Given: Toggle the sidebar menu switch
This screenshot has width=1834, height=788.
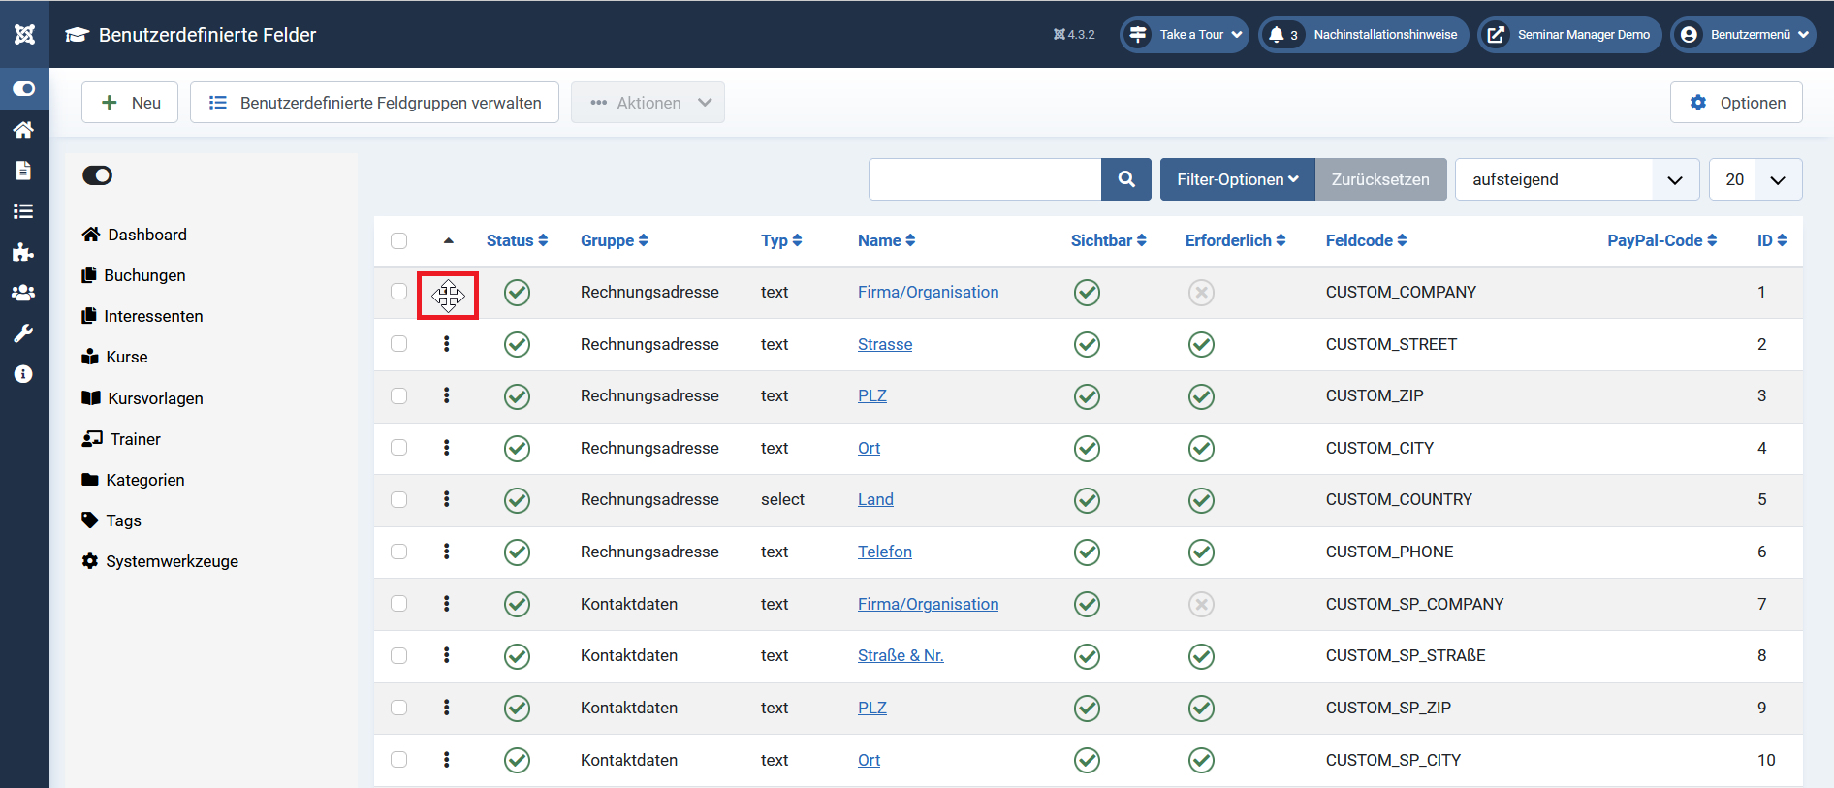Looking at the screenshot, I should (x=98, y=175).
